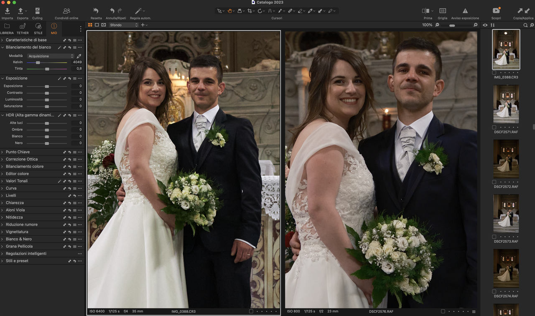
Task: Select the MIO tool tab
Action: (54, 29)
